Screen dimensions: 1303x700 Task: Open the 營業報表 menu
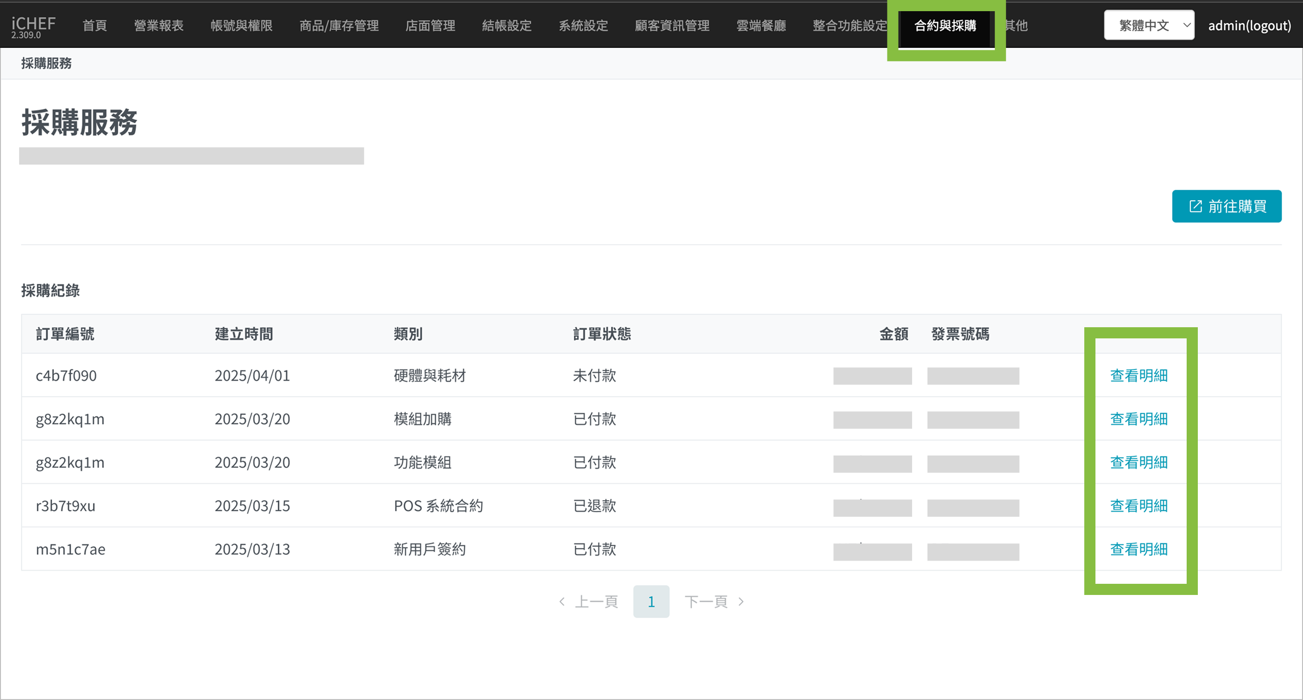(158, 25)
